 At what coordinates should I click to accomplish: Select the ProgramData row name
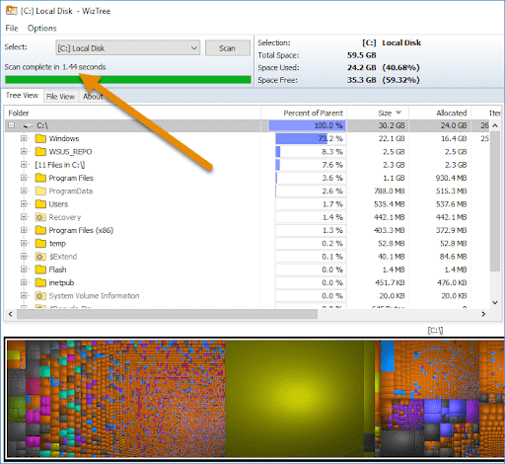click(x=71, y=192)
